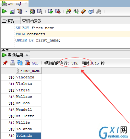The height and width of the screenshot is (139, 130).
Task: Select the Virgie cell
Action: pyautogui.click(x=29, y=90)
